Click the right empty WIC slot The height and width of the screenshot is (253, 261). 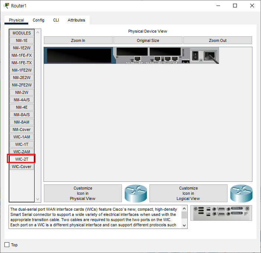165,52
